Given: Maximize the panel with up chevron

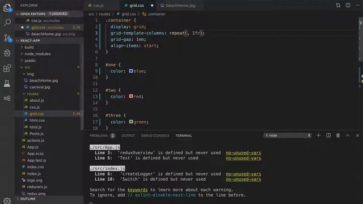Looking at the screenshot, I should point(348,135).
